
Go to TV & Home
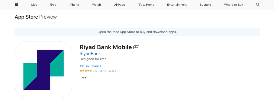pyautogui.click(x=146, y=5)
